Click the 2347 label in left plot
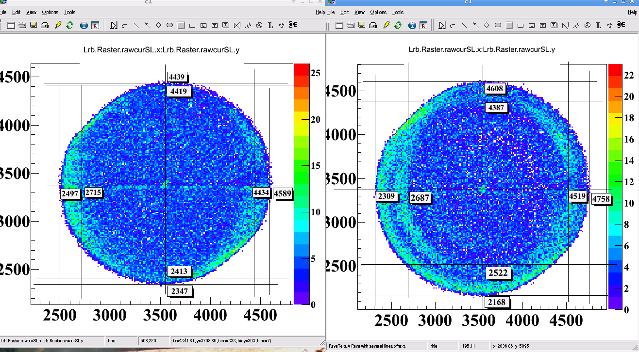 pos(180,291)
